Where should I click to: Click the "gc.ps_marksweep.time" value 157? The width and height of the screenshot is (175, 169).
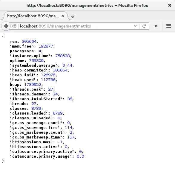point(71,137)
